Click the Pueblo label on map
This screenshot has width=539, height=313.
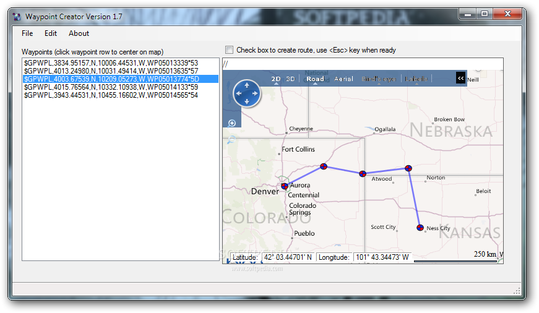click(x=304, y=233)
